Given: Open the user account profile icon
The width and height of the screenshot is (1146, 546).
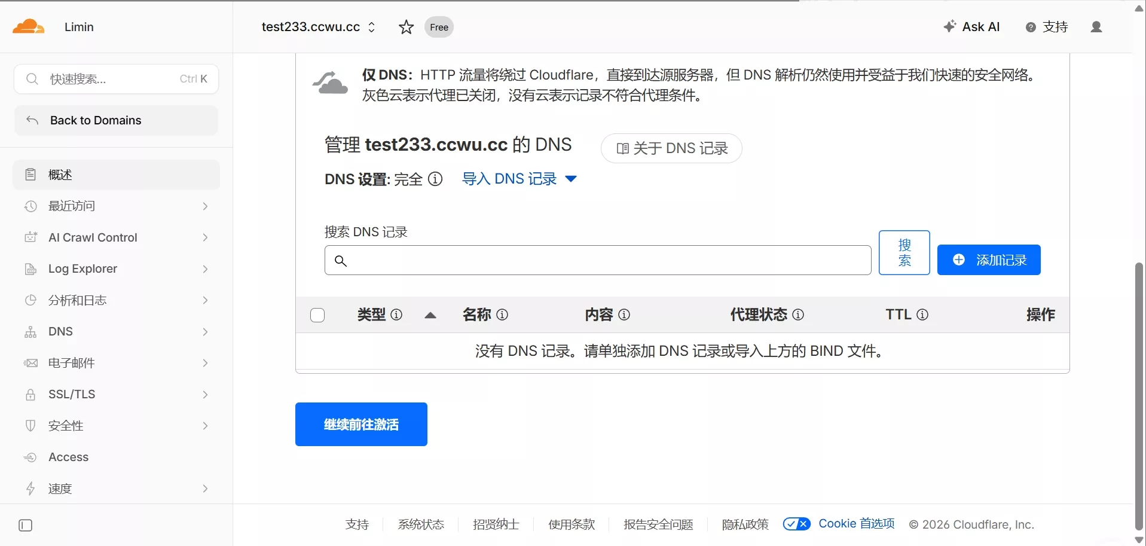Looking at the screenshot, I should pos(1096,27).
